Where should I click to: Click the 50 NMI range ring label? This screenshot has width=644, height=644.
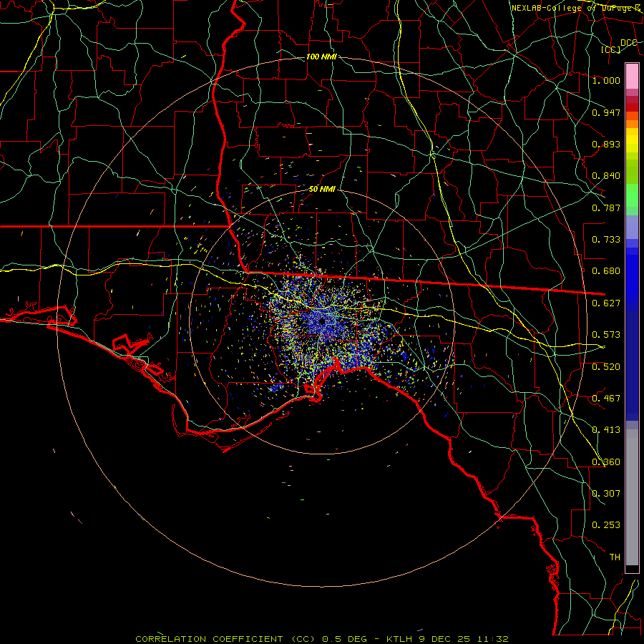click(x=322, y=189)
